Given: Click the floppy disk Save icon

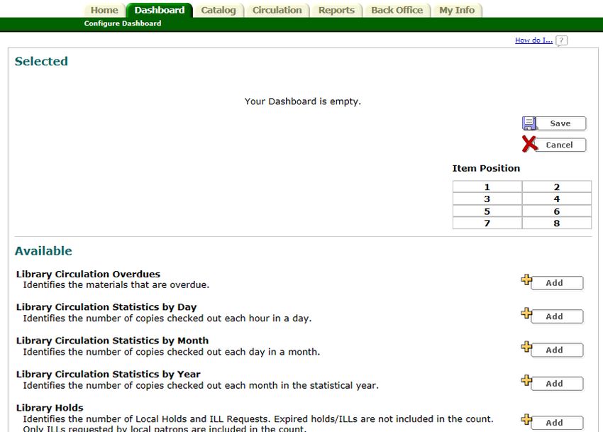Looking at the screenshot, I should pyautogui.click(x=529, y=123).
